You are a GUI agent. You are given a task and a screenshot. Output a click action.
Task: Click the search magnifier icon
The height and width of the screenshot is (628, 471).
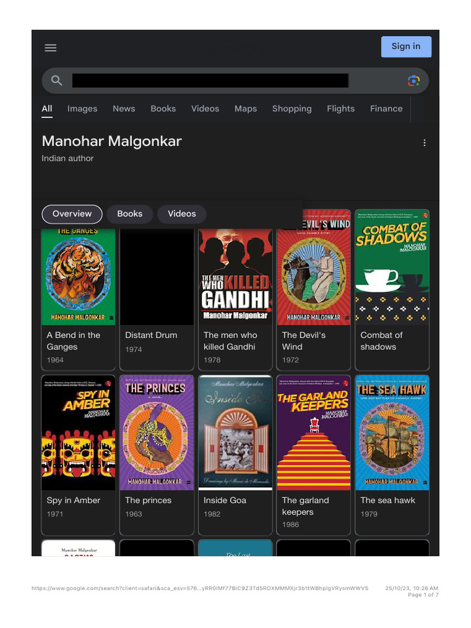tap(56, 80)
